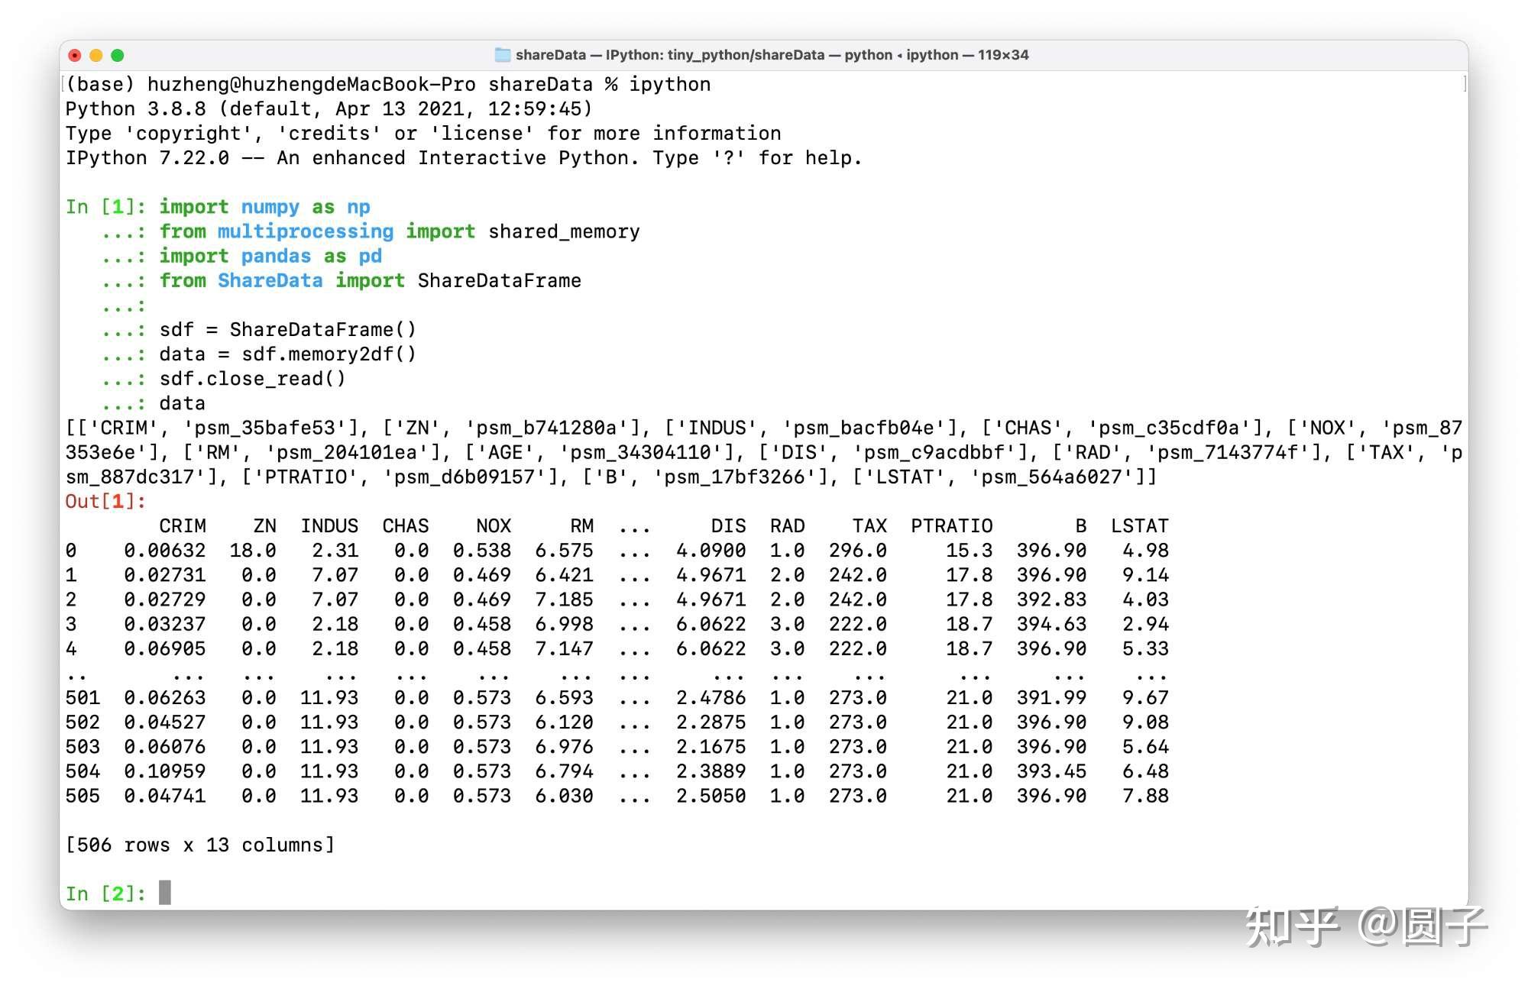Click the text '[506 rows x 13 columns]'
Image resolution: width=1528 pixels, height=989 pixels.
click(200, 845)
